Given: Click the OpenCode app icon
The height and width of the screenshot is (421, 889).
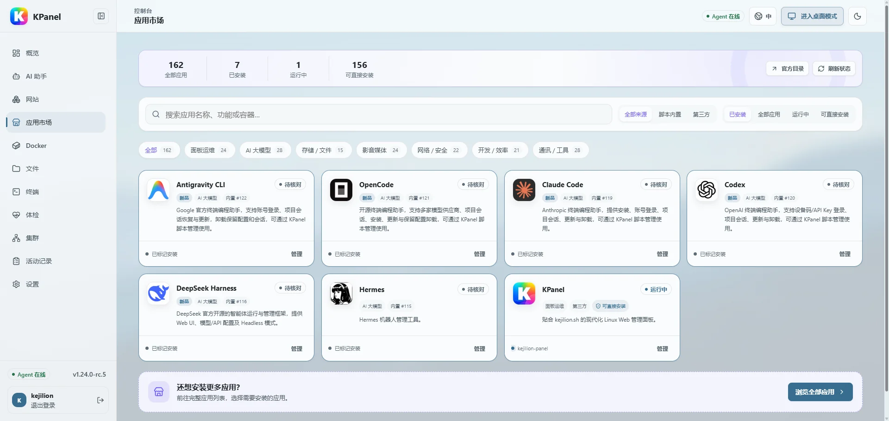Looking at the screenshot, I should point(341,190).
